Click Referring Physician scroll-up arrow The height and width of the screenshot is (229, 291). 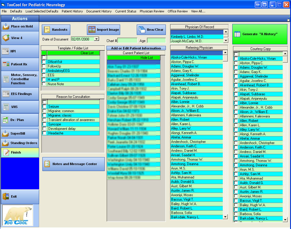pyautogui.click(x=225, y=53)
